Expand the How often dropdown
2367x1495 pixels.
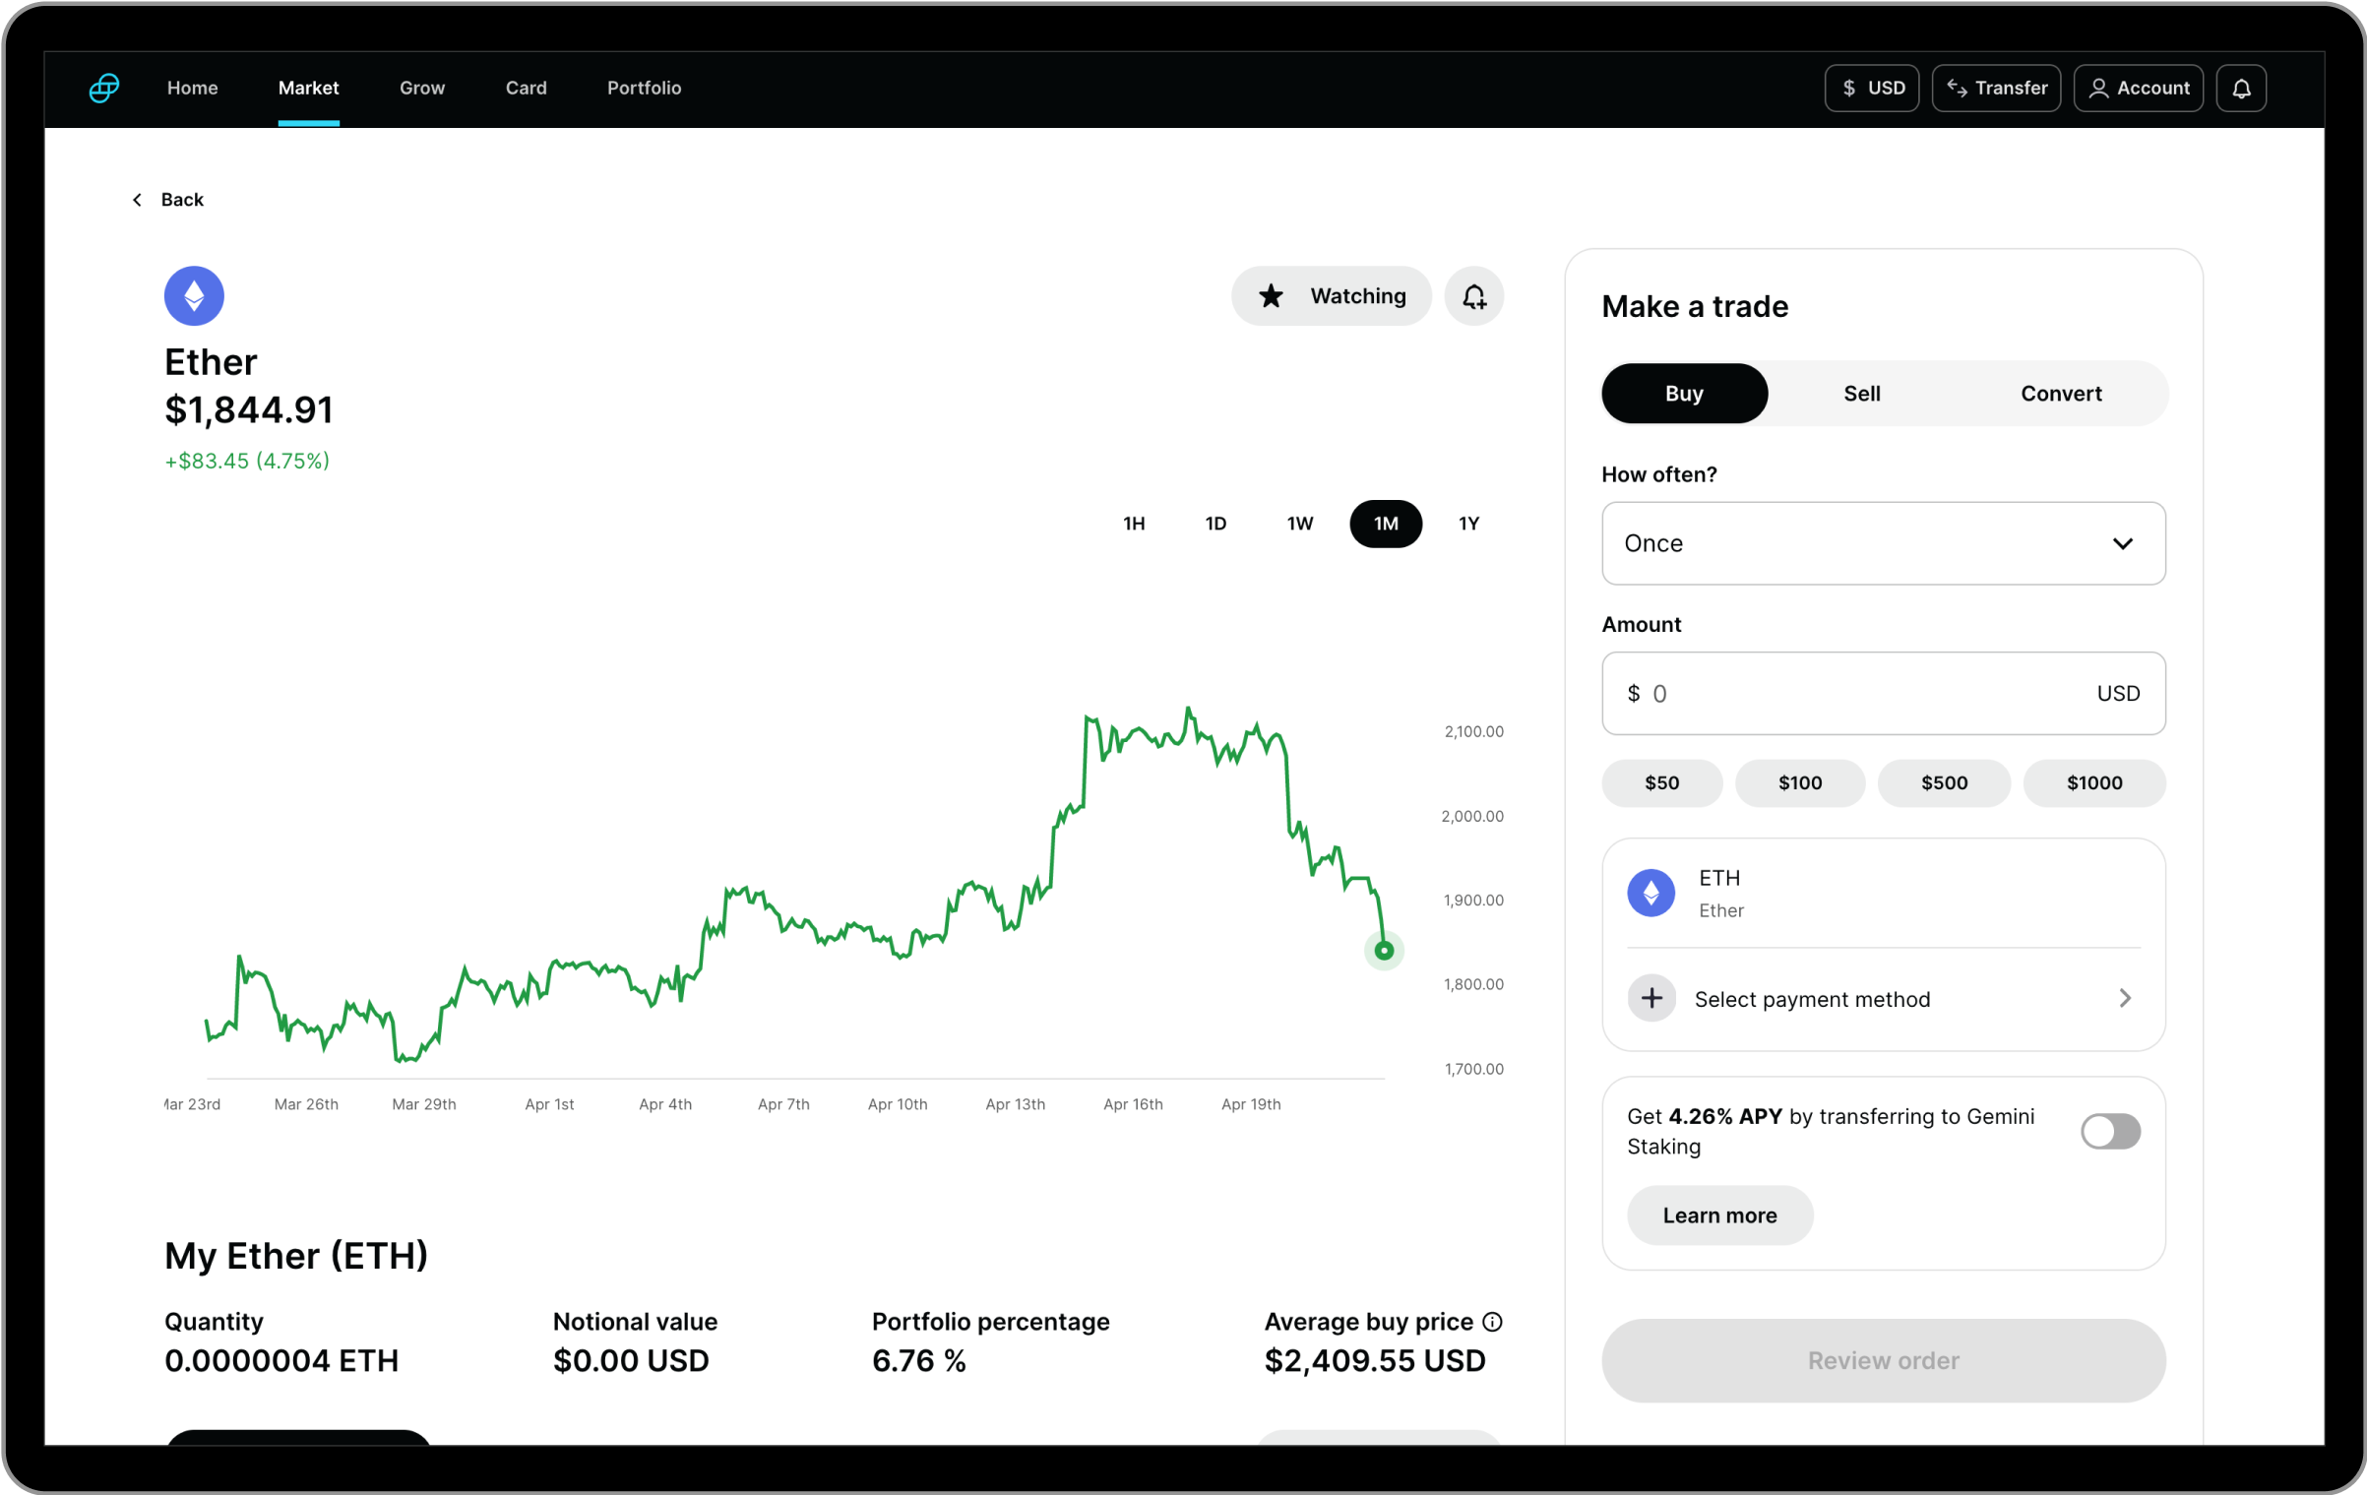point(1882,542)
